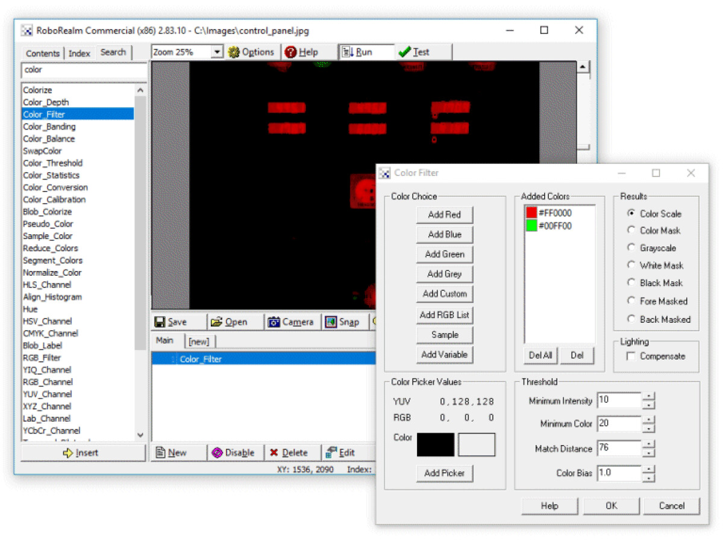Click the Color Bias value field
The image size is (723, 542).
point(619,473)
